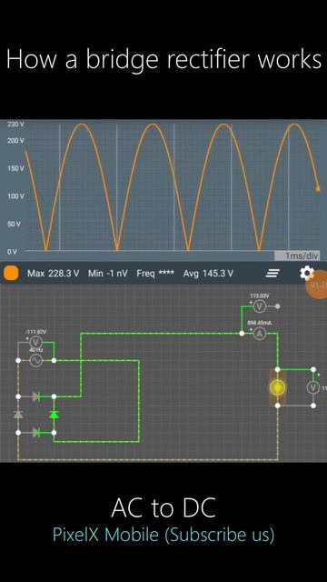Click the PixelX Mobile (Subscribe us) text
327x582 pixels.
(163, 535)
